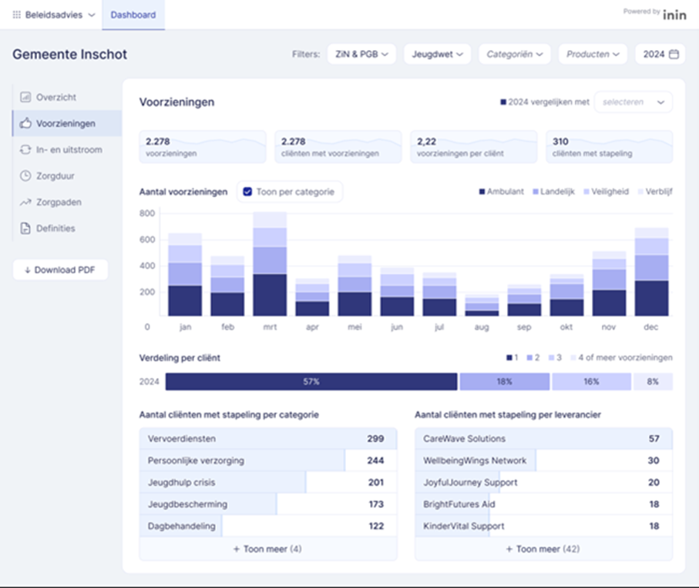Open the comparison year selecteren dropdown
The image size is (699, 588).
633,102
